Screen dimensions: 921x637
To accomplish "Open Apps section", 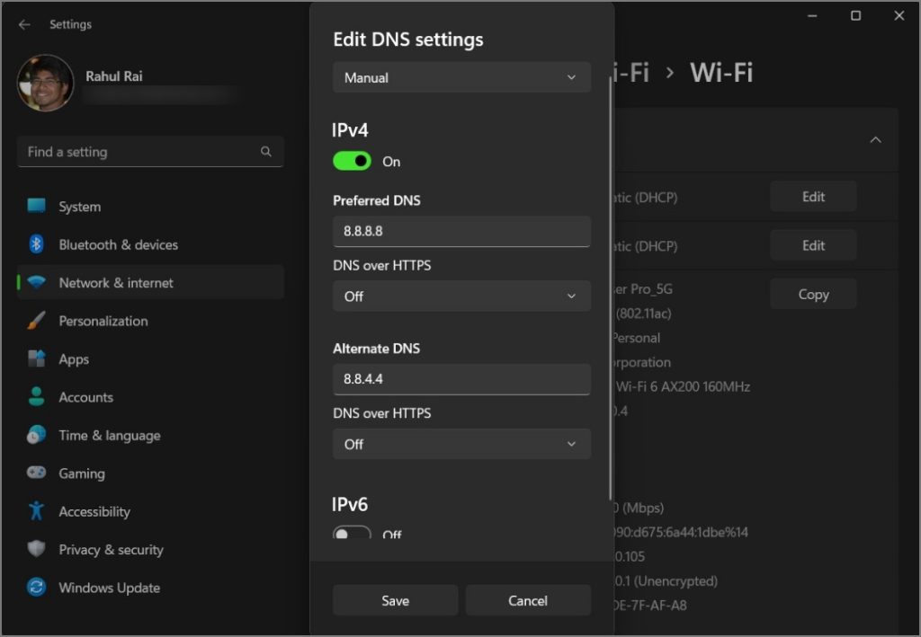I will coord(150,359).
